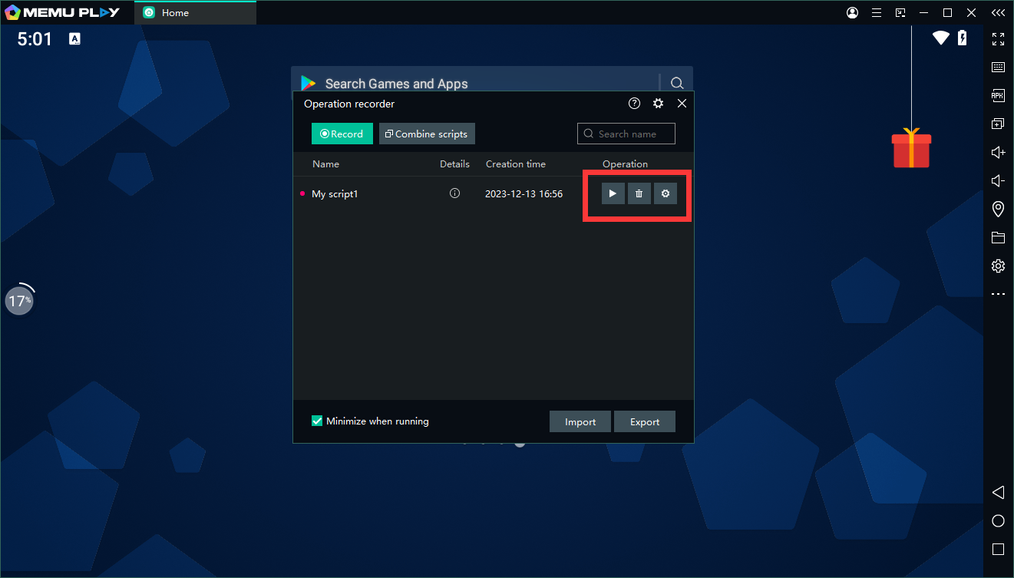Image resolution: width=1014 pixels, height=578 pixels.
Task: Expand the more options ellipsis in sidebar
Action: [998, 294]
